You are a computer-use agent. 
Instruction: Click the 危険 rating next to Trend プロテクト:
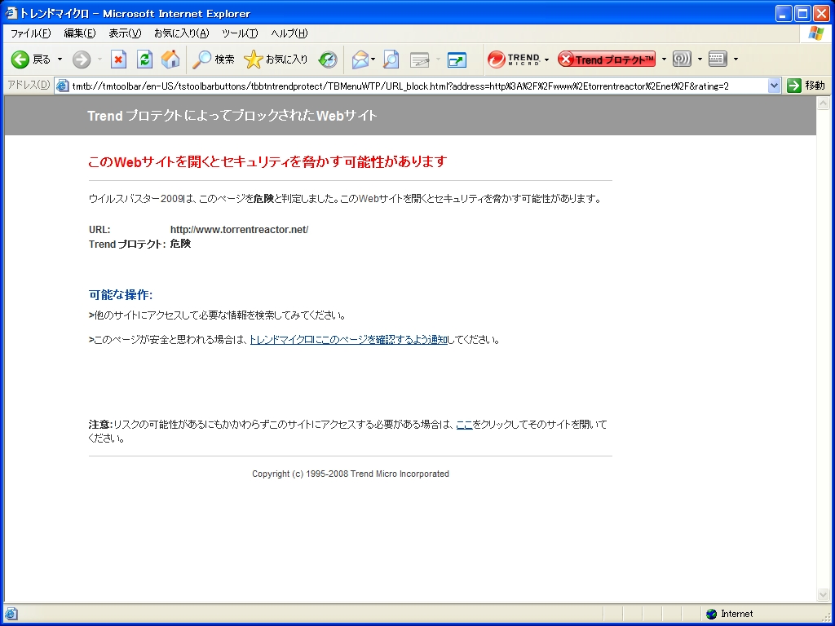click(x=180, y=244)
